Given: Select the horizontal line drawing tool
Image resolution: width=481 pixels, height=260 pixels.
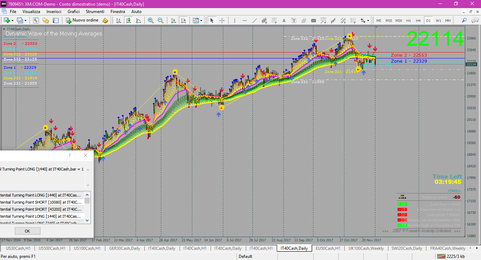Looking at the screenshot, I should 244,20.
